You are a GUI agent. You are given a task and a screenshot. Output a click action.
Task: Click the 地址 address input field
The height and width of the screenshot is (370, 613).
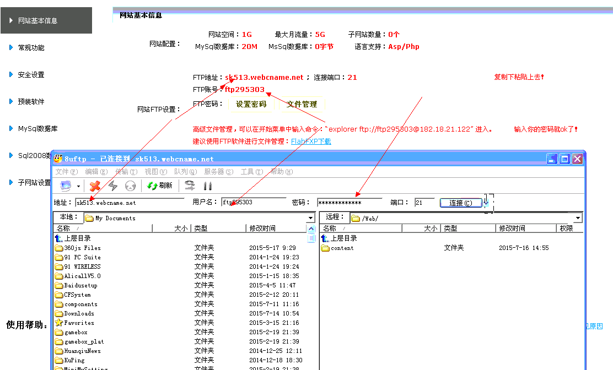[130, 202]
